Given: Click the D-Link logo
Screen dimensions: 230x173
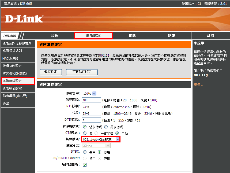Looking at the screenshot, I should tap(24, 19).
